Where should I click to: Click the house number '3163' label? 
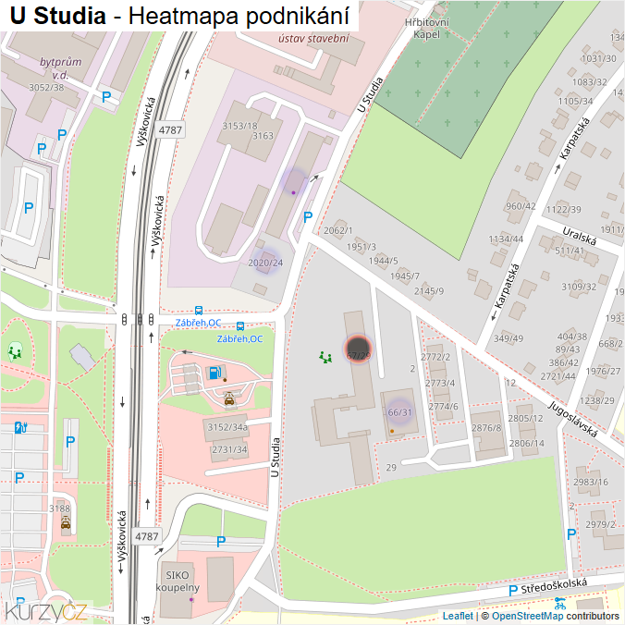coord(263,136)
